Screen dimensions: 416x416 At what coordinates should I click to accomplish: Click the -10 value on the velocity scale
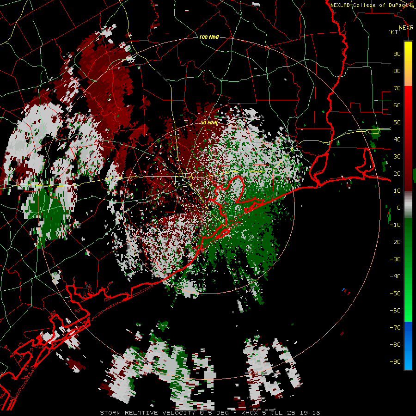coord(395,225)
